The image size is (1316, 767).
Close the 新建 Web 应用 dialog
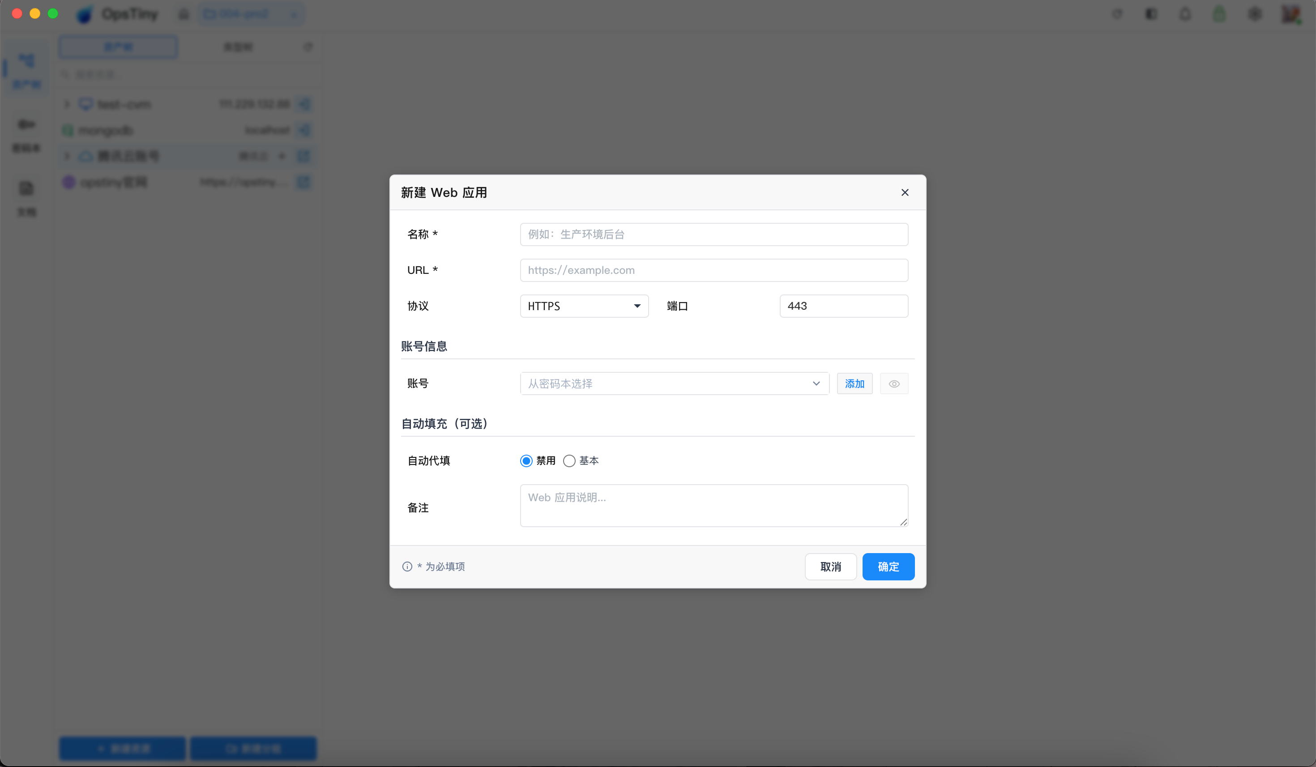[905, 192]
